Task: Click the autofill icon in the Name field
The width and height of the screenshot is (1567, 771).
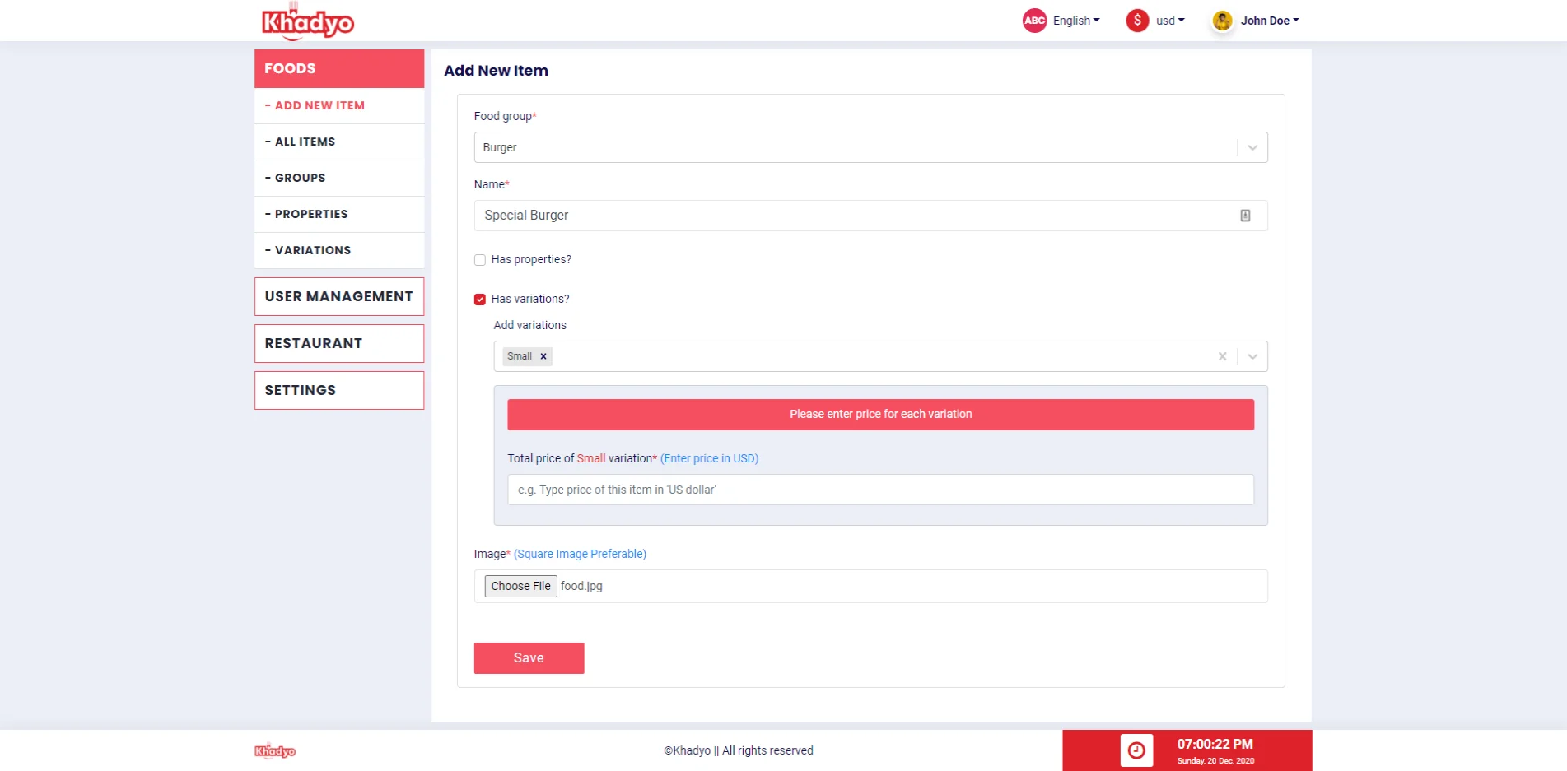Action: [x=1245, y=216]
